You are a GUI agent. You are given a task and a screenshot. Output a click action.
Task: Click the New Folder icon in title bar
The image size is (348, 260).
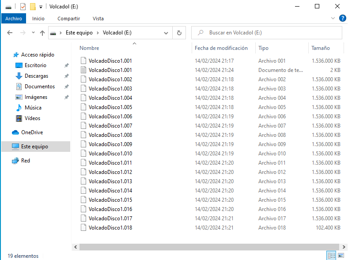(x=32, y=7)
